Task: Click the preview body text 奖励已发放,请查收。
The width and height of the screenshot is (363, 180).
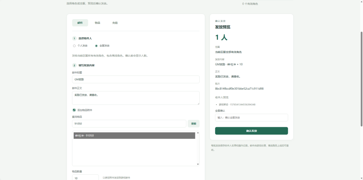Action: click(x=228, y=77)
